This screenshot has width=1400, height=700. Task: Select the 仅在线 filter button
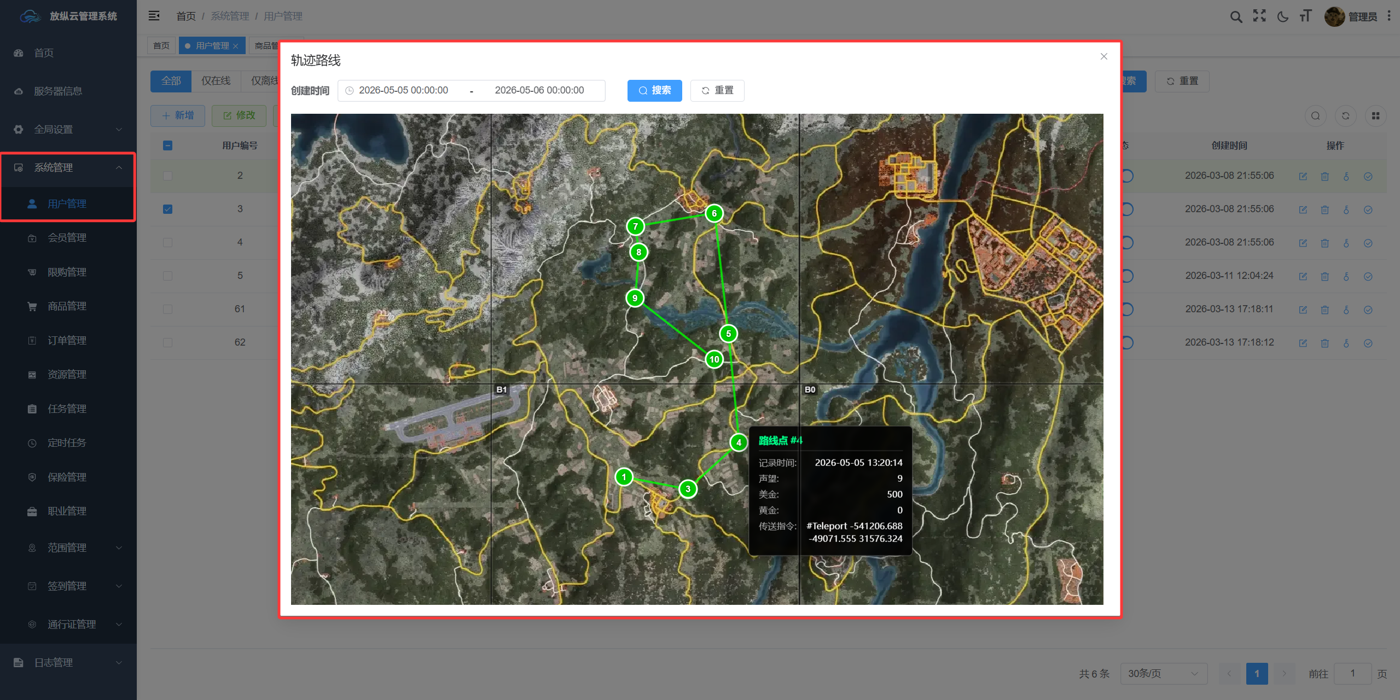(x=216, y=81)
